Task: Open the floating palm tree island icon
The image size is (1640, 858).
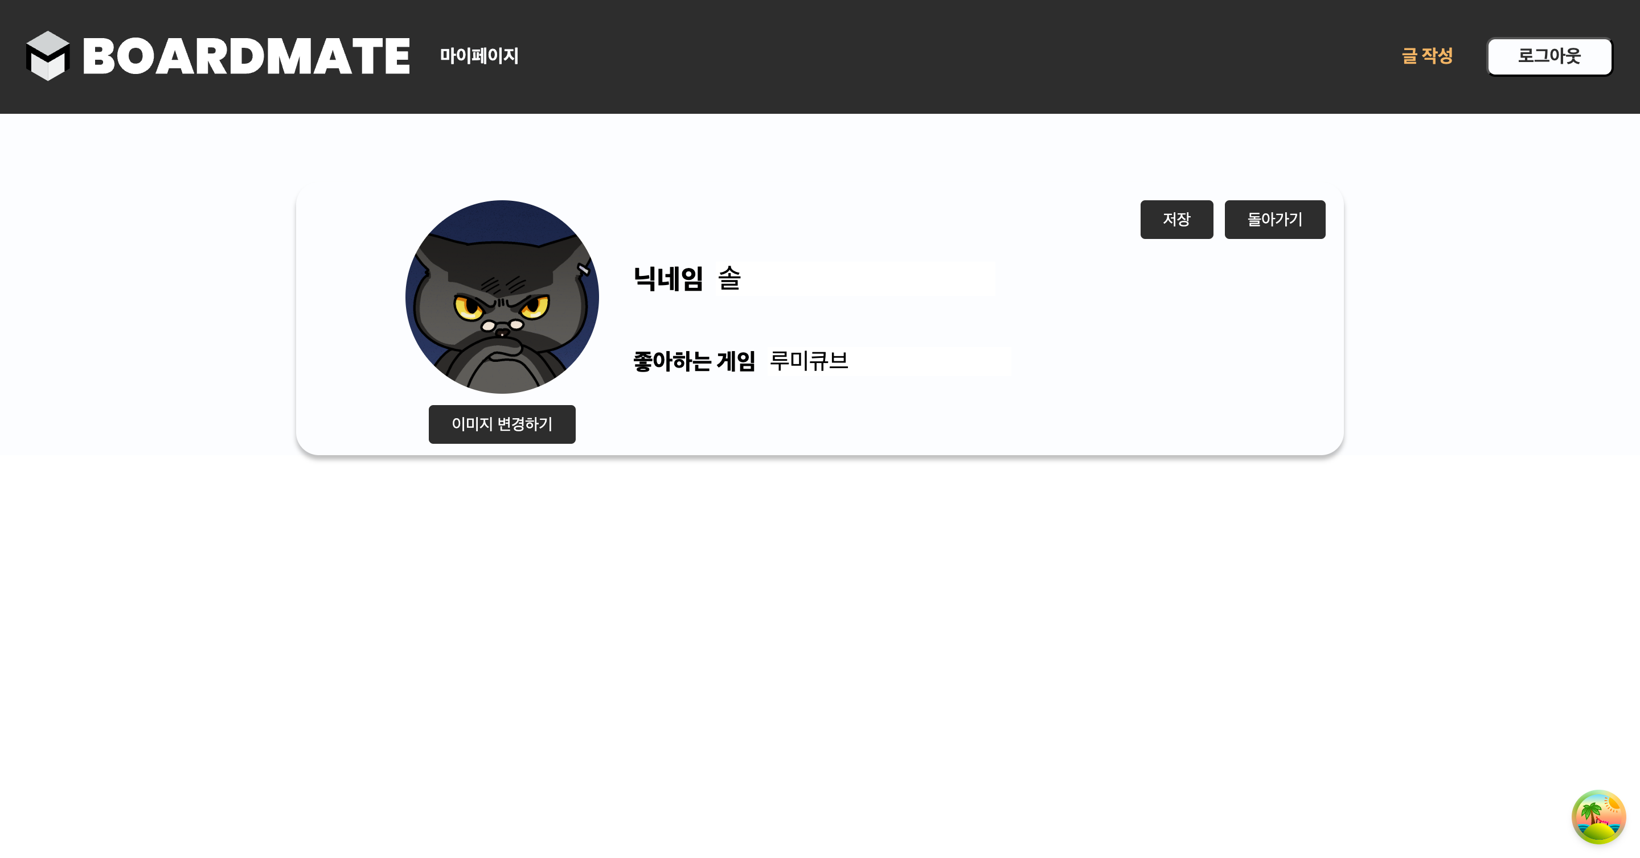Action: click(1598, 816)
